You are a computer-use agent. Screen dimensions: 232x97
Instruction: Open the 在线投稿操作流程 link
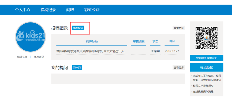(x=203, y=92)
